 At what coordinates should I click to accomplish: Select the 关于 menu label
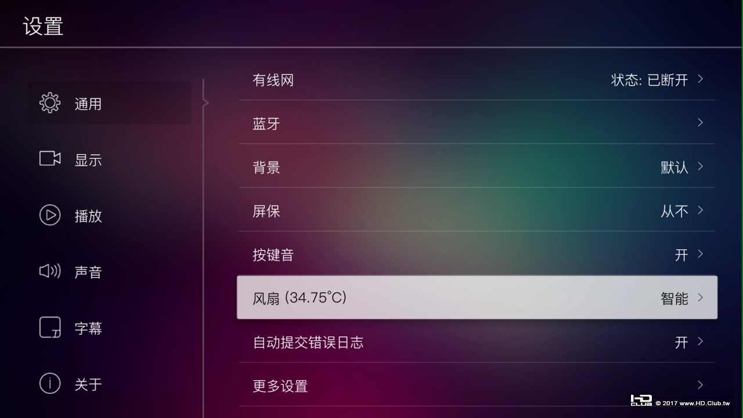88,384
